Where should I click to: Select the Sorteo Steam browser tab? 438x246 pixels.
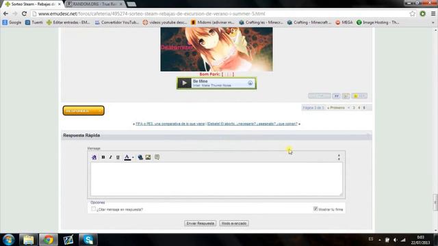coord(33,4)
